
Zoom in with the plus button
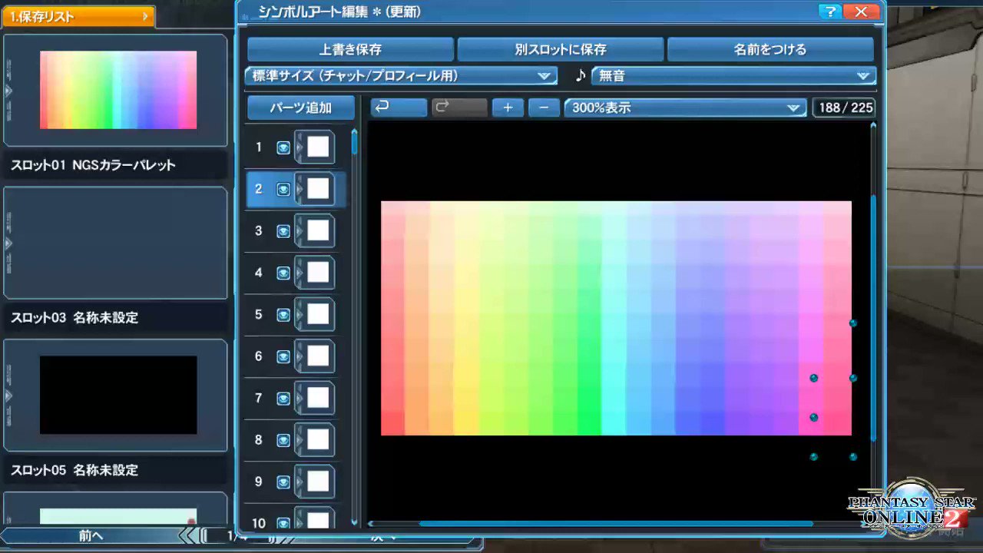coord(508,108)
